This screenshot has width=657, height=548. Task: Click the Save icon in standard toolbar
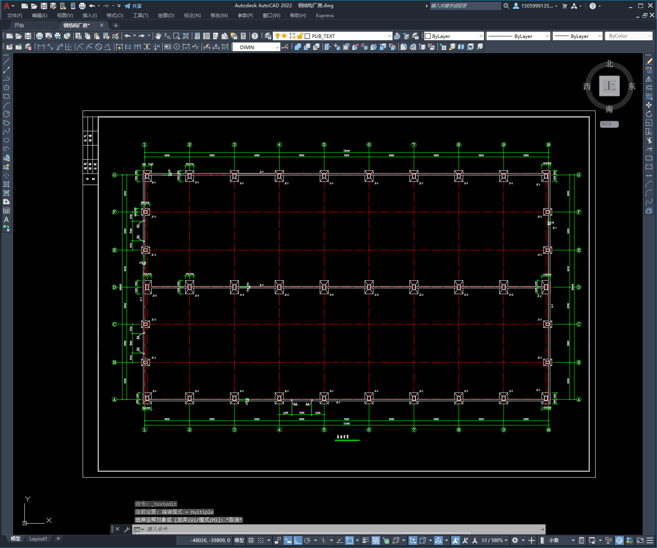pyautogui.click(x=28, y=36)
